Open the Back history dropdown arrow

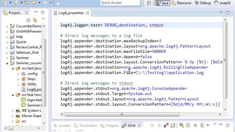39,3
